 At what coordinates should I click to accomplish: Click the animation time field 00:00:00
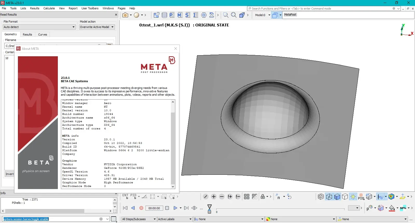(154, 208)
